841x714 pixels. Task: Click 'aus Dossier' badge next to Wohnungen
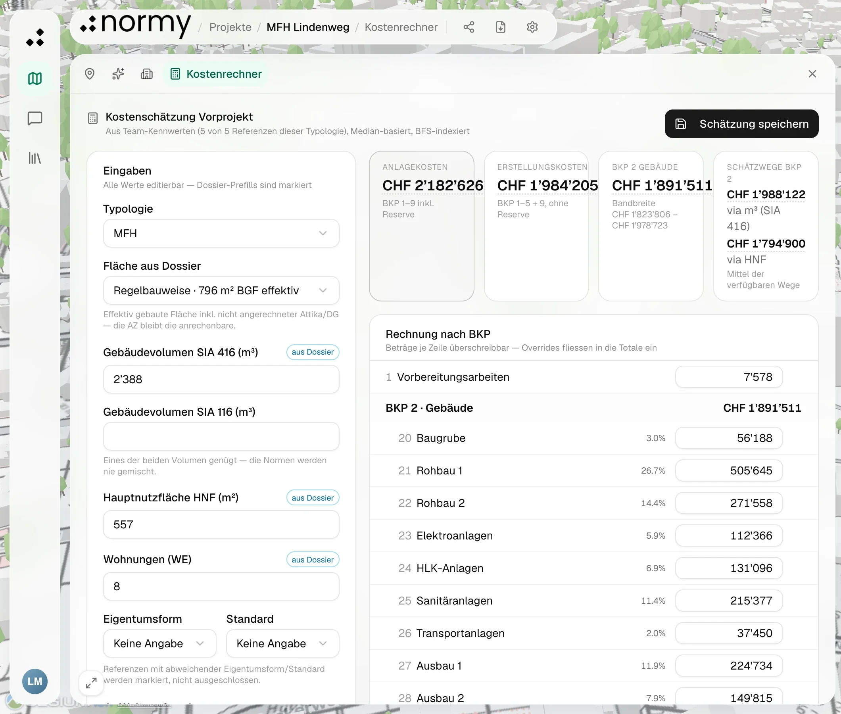[313, 560]
